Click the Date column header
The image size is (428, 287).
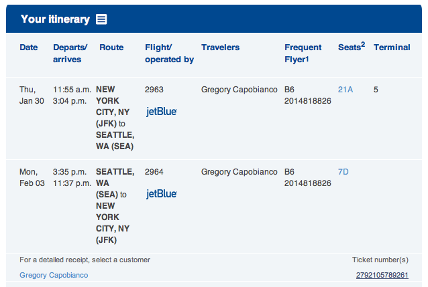pos(29,47)
